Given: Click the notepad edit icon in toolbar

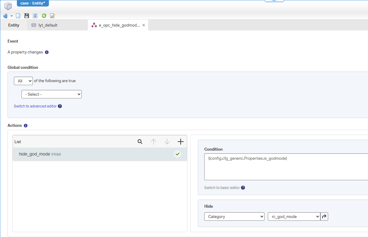Looking at the screenshot, I should [x=52, y=16].
